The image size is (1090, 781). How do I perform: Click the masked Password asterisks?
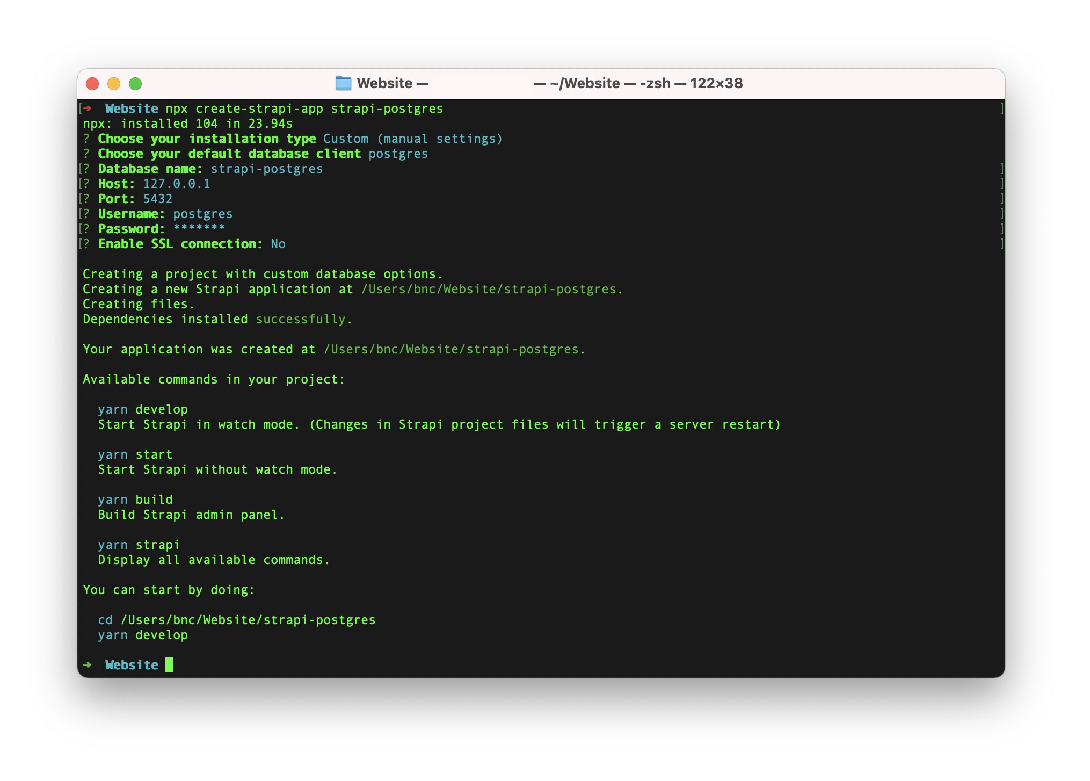(199, 229)
